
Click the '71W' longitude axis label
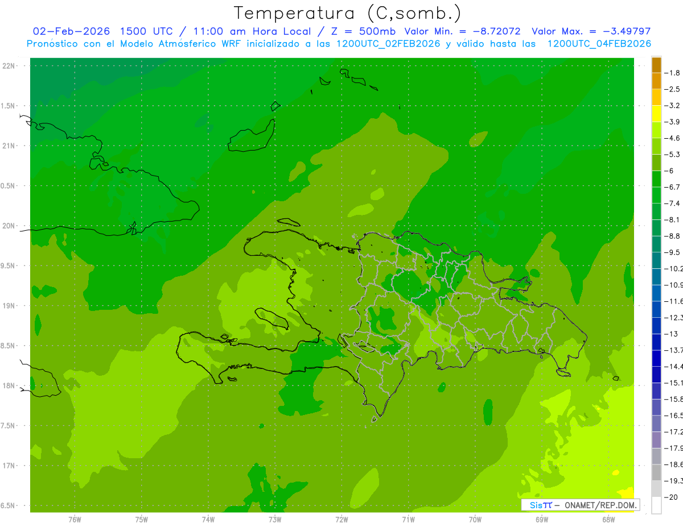409,519
